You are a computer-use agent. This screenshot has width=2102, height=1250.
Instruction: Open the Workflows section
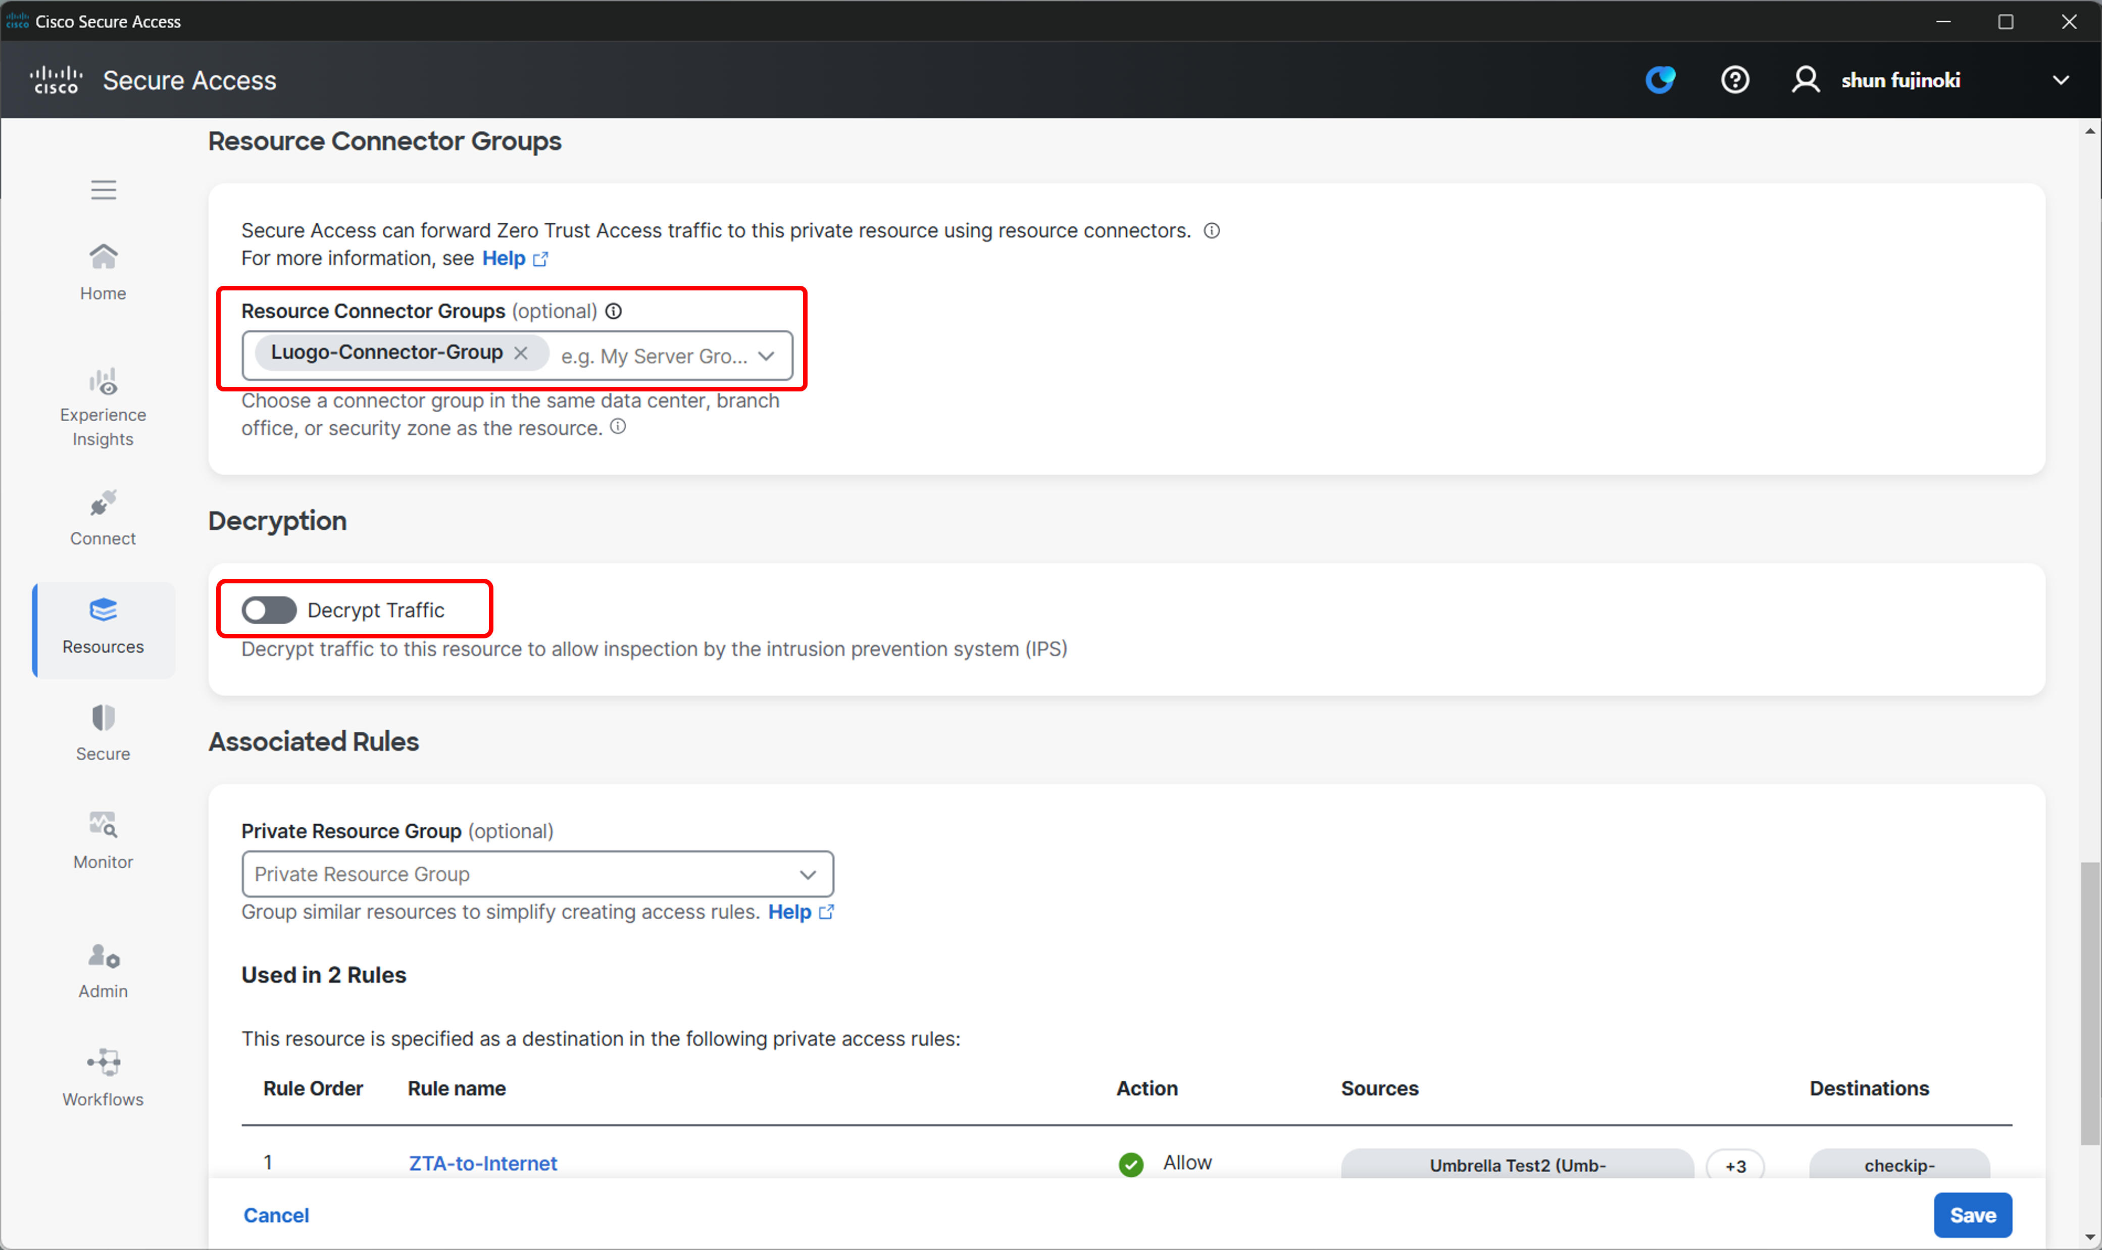103,1078
